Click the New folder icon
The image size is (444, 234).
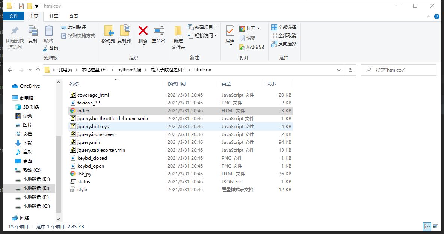coord(178,30)
